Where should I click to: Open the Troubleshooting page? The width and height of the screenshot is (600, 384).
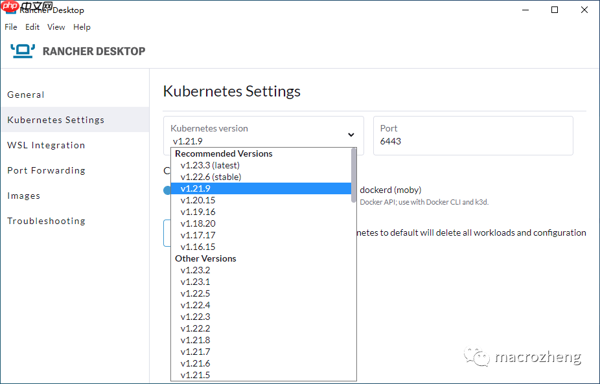tap(46, 221)
